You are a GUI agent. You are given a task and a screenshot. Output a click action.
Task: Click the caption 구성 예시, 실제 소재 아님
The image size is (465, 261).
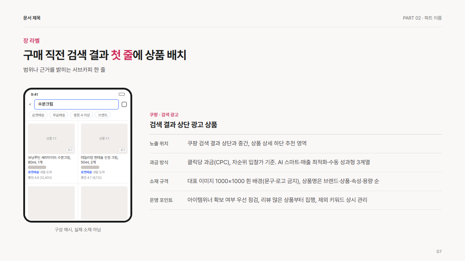point(78,229)
